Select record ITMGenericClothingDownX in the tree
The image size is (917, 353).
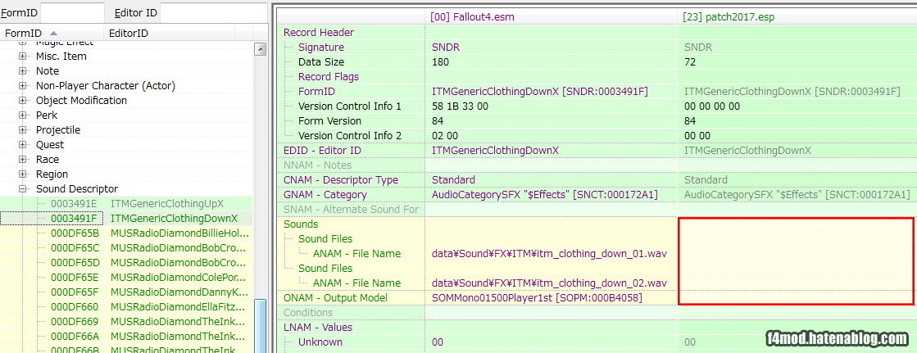point(126,218)
